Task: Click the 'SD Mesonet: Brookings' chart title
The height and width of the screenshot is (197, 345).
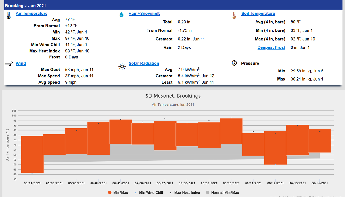Action: coord(173,96)
